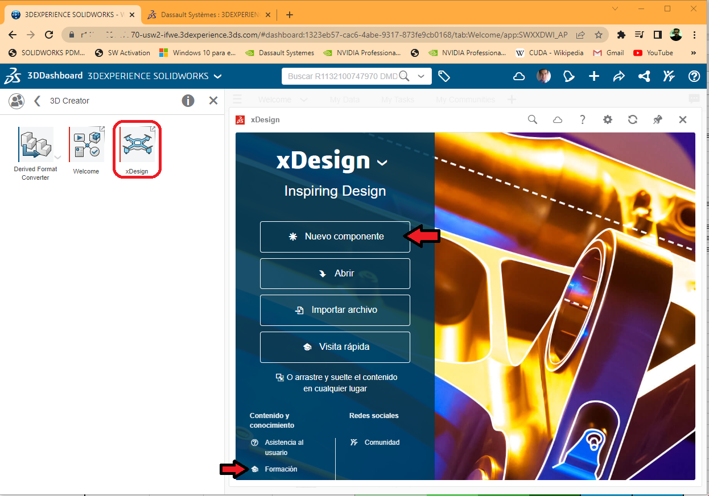Image resolution: width=709 pixels, height=496 pixels.
Task: Open the 3DS compass logo
Action: [x=13, y=76]
